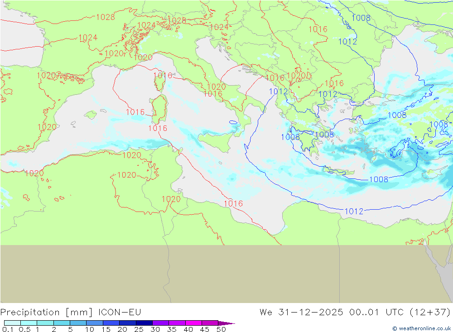Click the legend swatch between 0.5 and 1
Viewport: 453px width, 332px height.
click(29, 323)
